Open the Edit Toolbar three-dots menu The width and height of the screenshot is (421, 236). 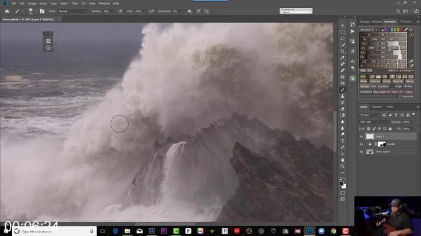coord(343,172)
